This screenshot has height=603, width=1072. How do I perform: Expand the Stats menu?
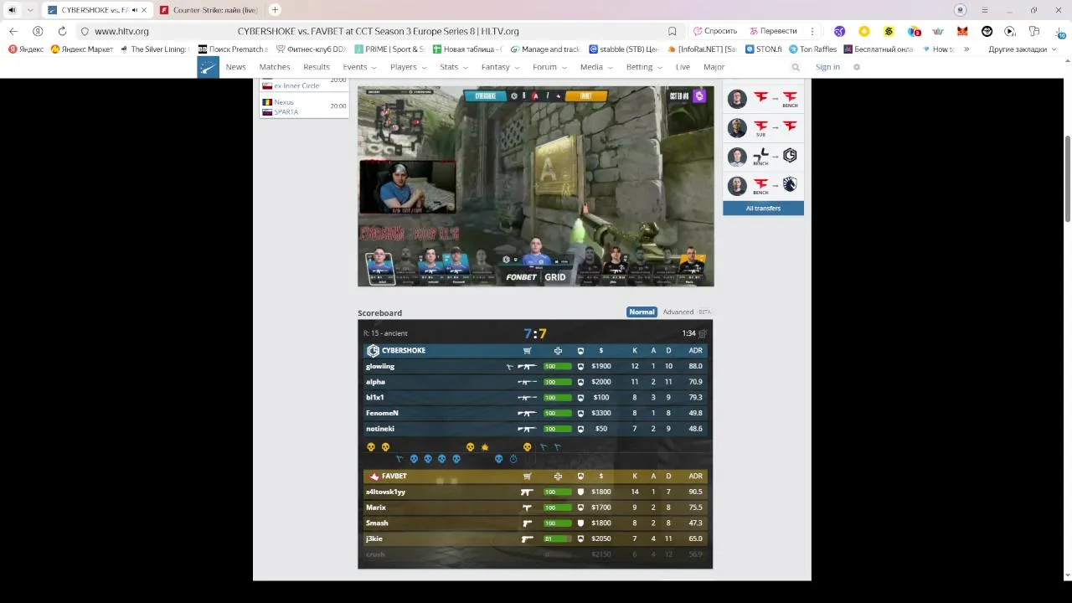coord(454,67)
